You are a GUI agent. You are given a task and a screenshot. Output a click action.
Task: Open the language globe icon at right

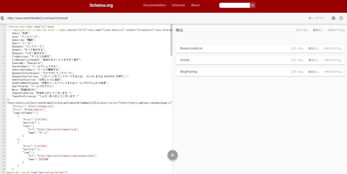(333, 18)
